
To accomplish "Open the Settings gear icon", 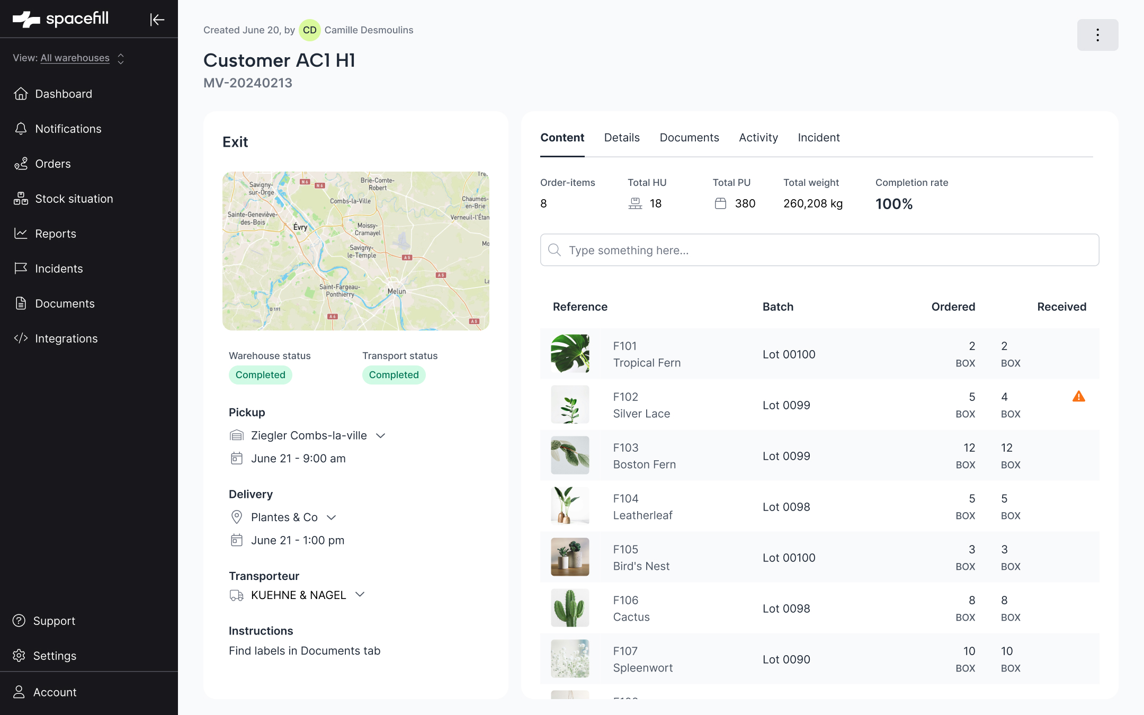I will click(19, 656).
